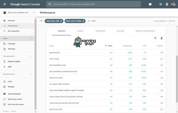Sort by Position column header
The height and width of the screenshot is (113, 178).
coord(160,46)
